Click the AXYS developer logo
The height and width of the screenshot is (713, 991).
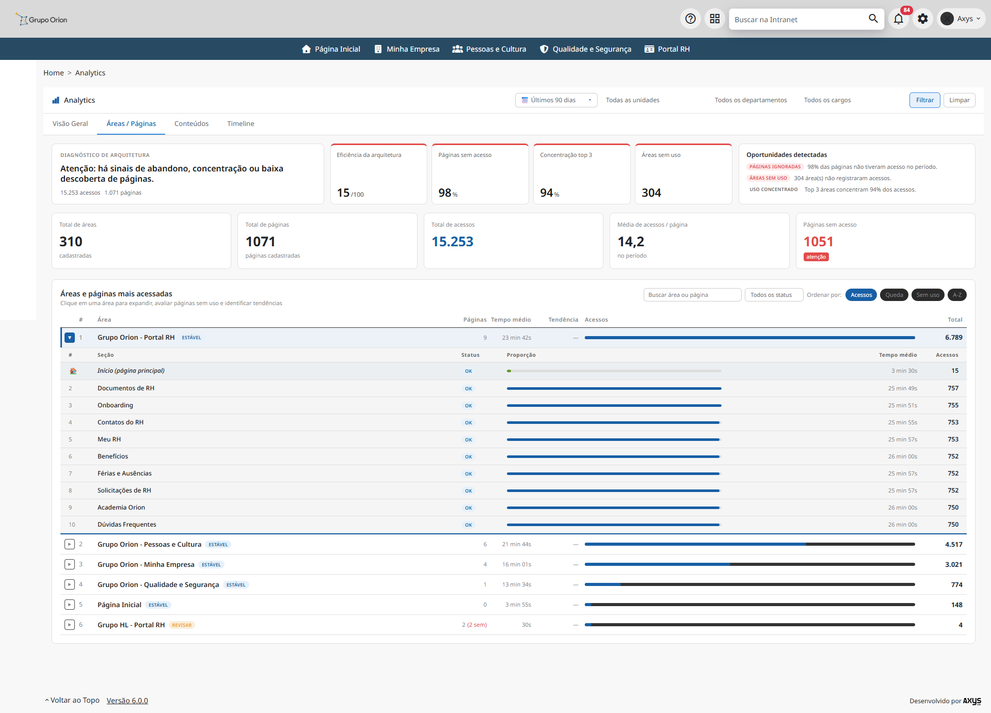[972, 701]
